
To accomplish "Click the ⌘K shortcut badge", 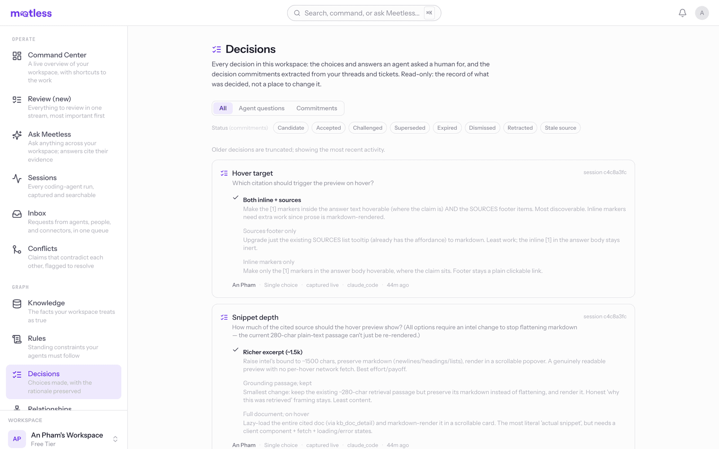I will 429,13.
